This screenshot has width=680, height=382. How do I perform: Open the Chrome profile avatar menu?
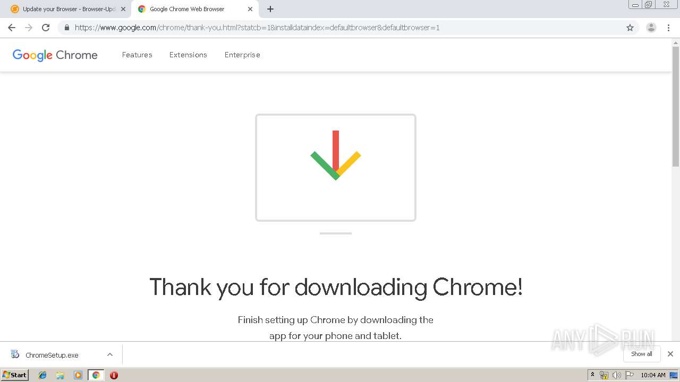(651, 28)
